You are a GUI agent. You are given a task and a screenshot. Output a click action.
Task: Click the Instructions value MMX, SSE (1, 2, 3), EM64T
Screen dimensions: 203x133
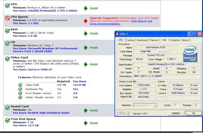[x=166, y=76]
